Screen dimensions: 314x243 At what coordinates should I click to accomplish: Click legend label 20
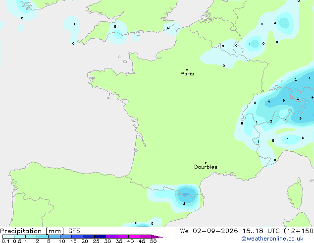85,241
